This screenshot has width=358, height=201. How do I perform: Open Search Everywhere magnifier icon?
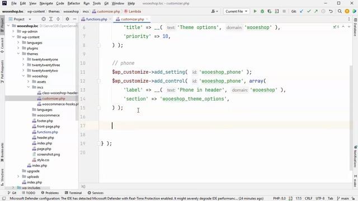(x=340, y=11)
